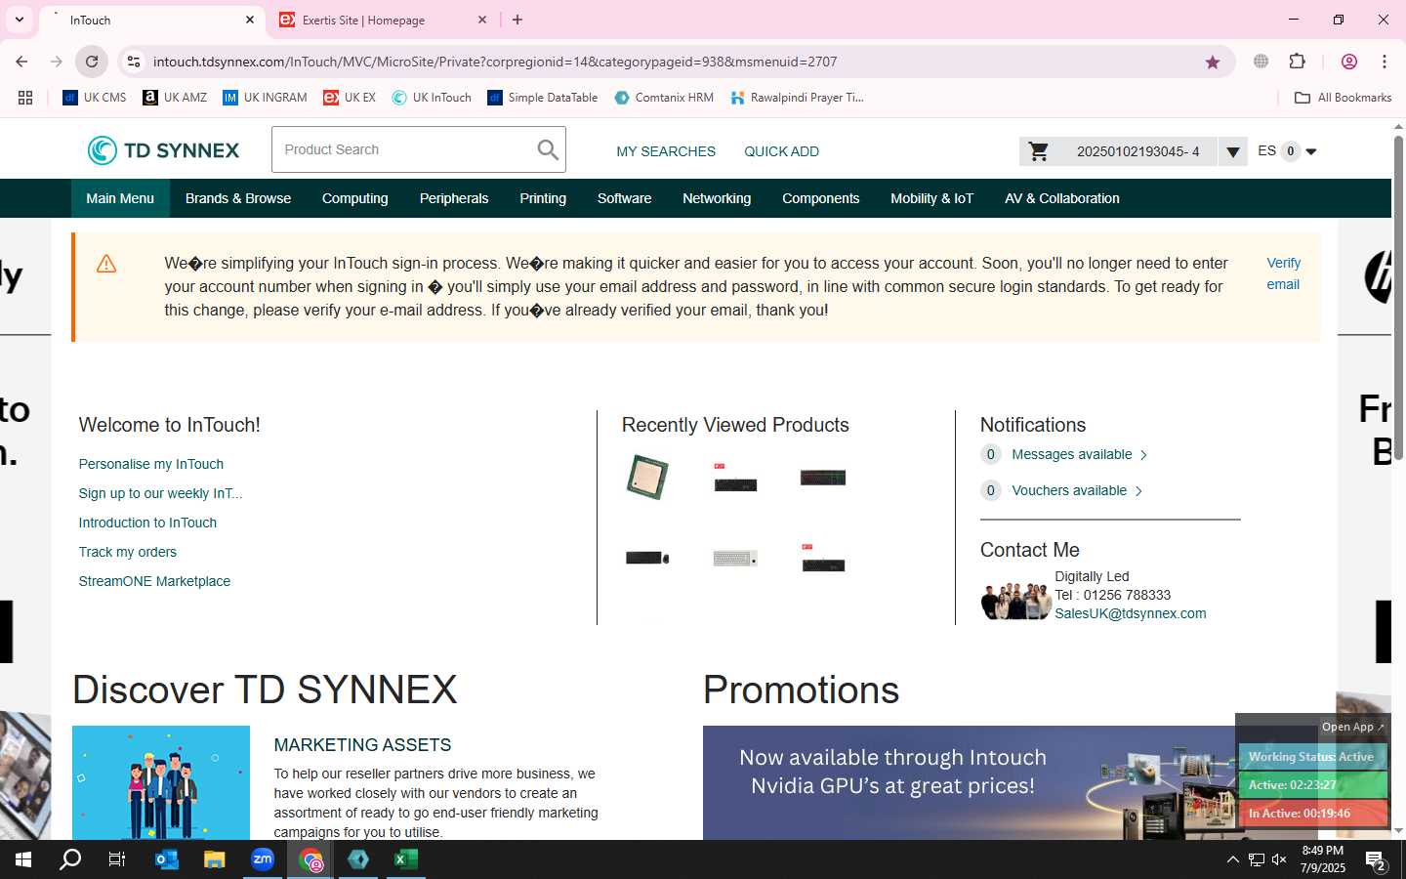This screenshot has height=879, width=1406.
Task: Open the MARKETING ASSETS heading link
Action: pos(362,745)
